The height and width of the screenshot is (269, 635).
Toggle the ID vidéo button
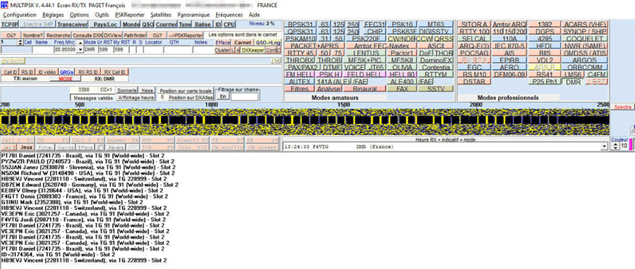click(x=47, y=72)
